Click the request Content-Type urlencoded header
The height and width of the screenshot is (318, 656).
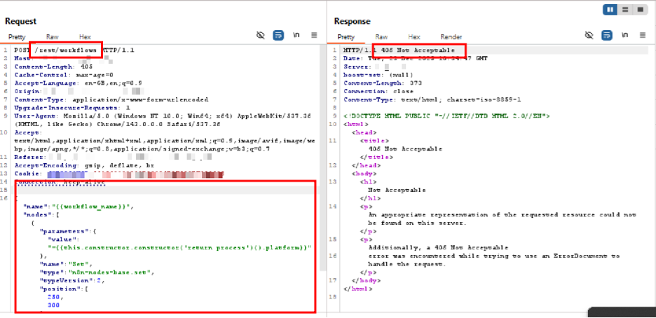(x=111, y=100)
